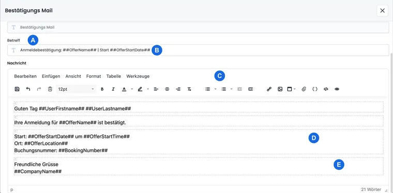Viewport: 393px width, 193px height.
Task: Undo the last edit
Action: 28,89
